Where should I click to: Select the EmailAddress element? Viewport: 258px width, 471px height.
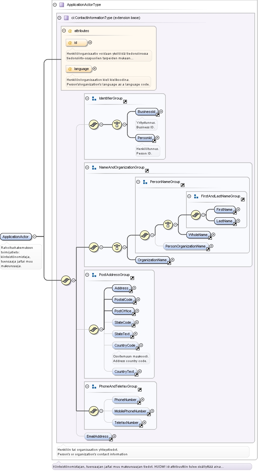pyautogui.click(x=98, y=436)
